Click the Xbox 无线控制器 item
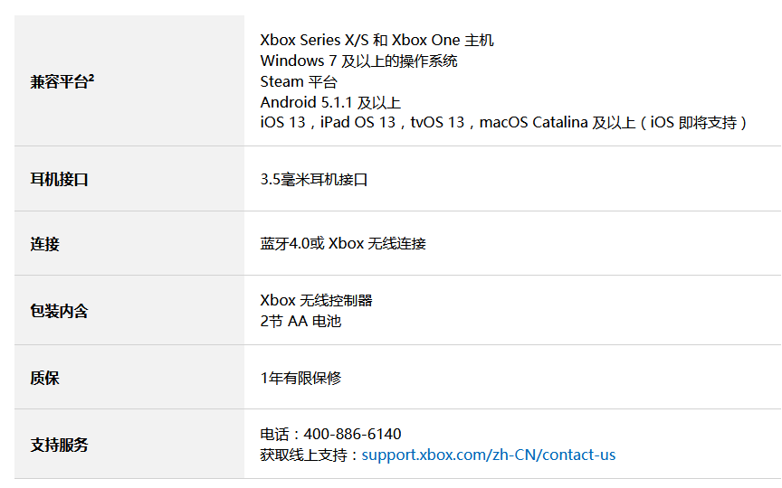This screenshot has height=488, width=782. pos(316,301)
